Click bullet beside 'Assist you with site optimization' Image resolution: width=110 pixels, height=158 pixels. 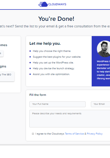coord(30,74)
